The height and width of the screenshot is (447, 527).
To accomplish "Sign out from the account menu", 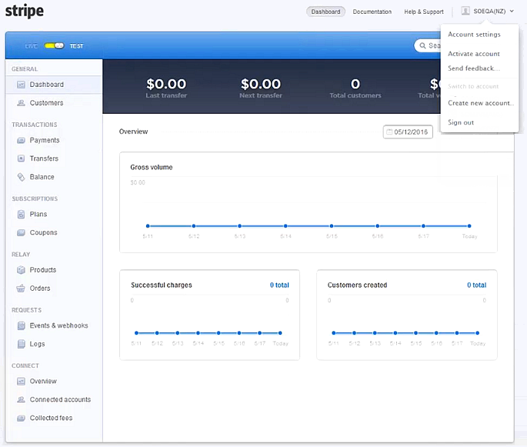I will [461, 122].
